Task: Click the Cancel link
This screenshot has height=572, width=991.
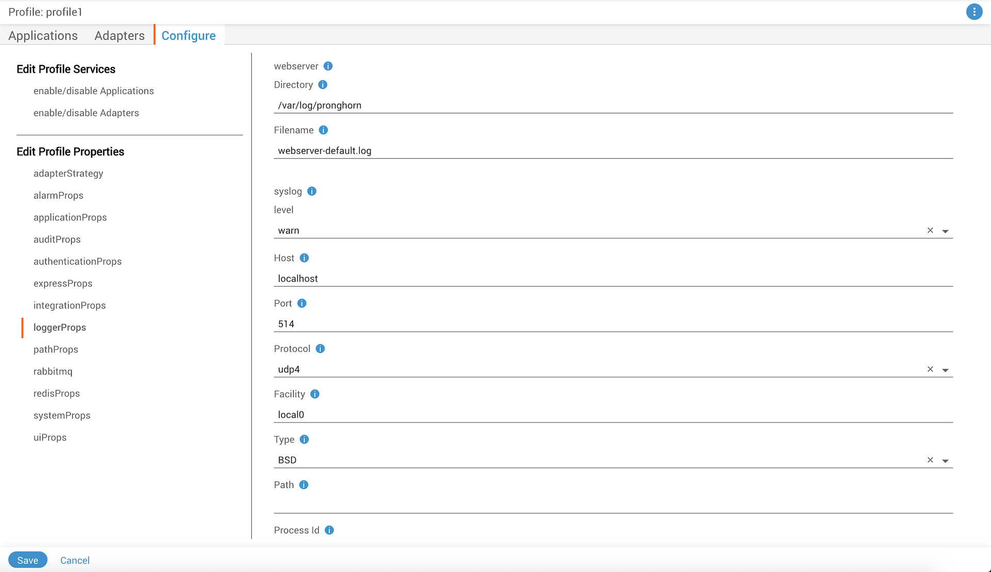Action: coord(75,560)
